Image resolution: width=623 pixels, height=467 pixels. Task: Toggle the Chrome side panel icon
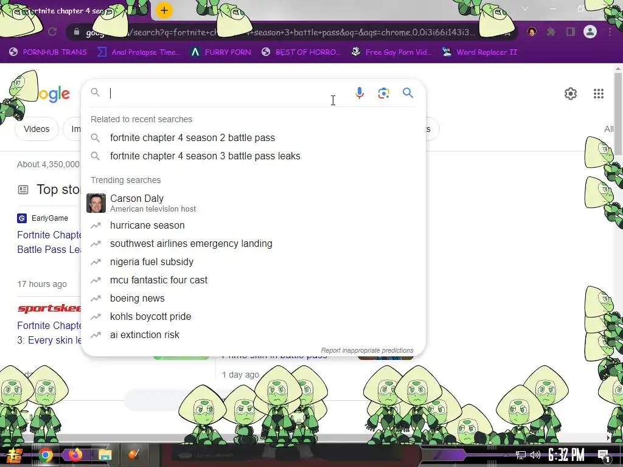[571, 32]
